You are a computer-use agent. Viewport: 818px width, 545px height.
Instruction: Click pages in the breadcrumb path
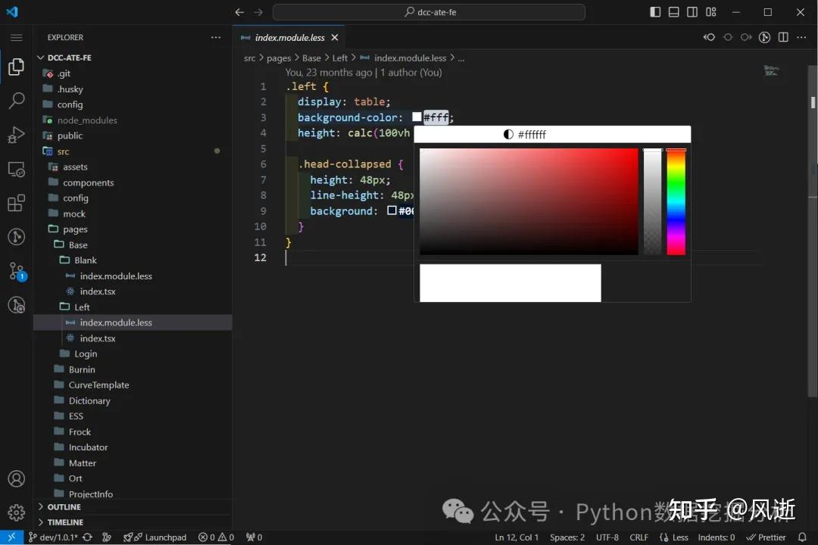279,58
